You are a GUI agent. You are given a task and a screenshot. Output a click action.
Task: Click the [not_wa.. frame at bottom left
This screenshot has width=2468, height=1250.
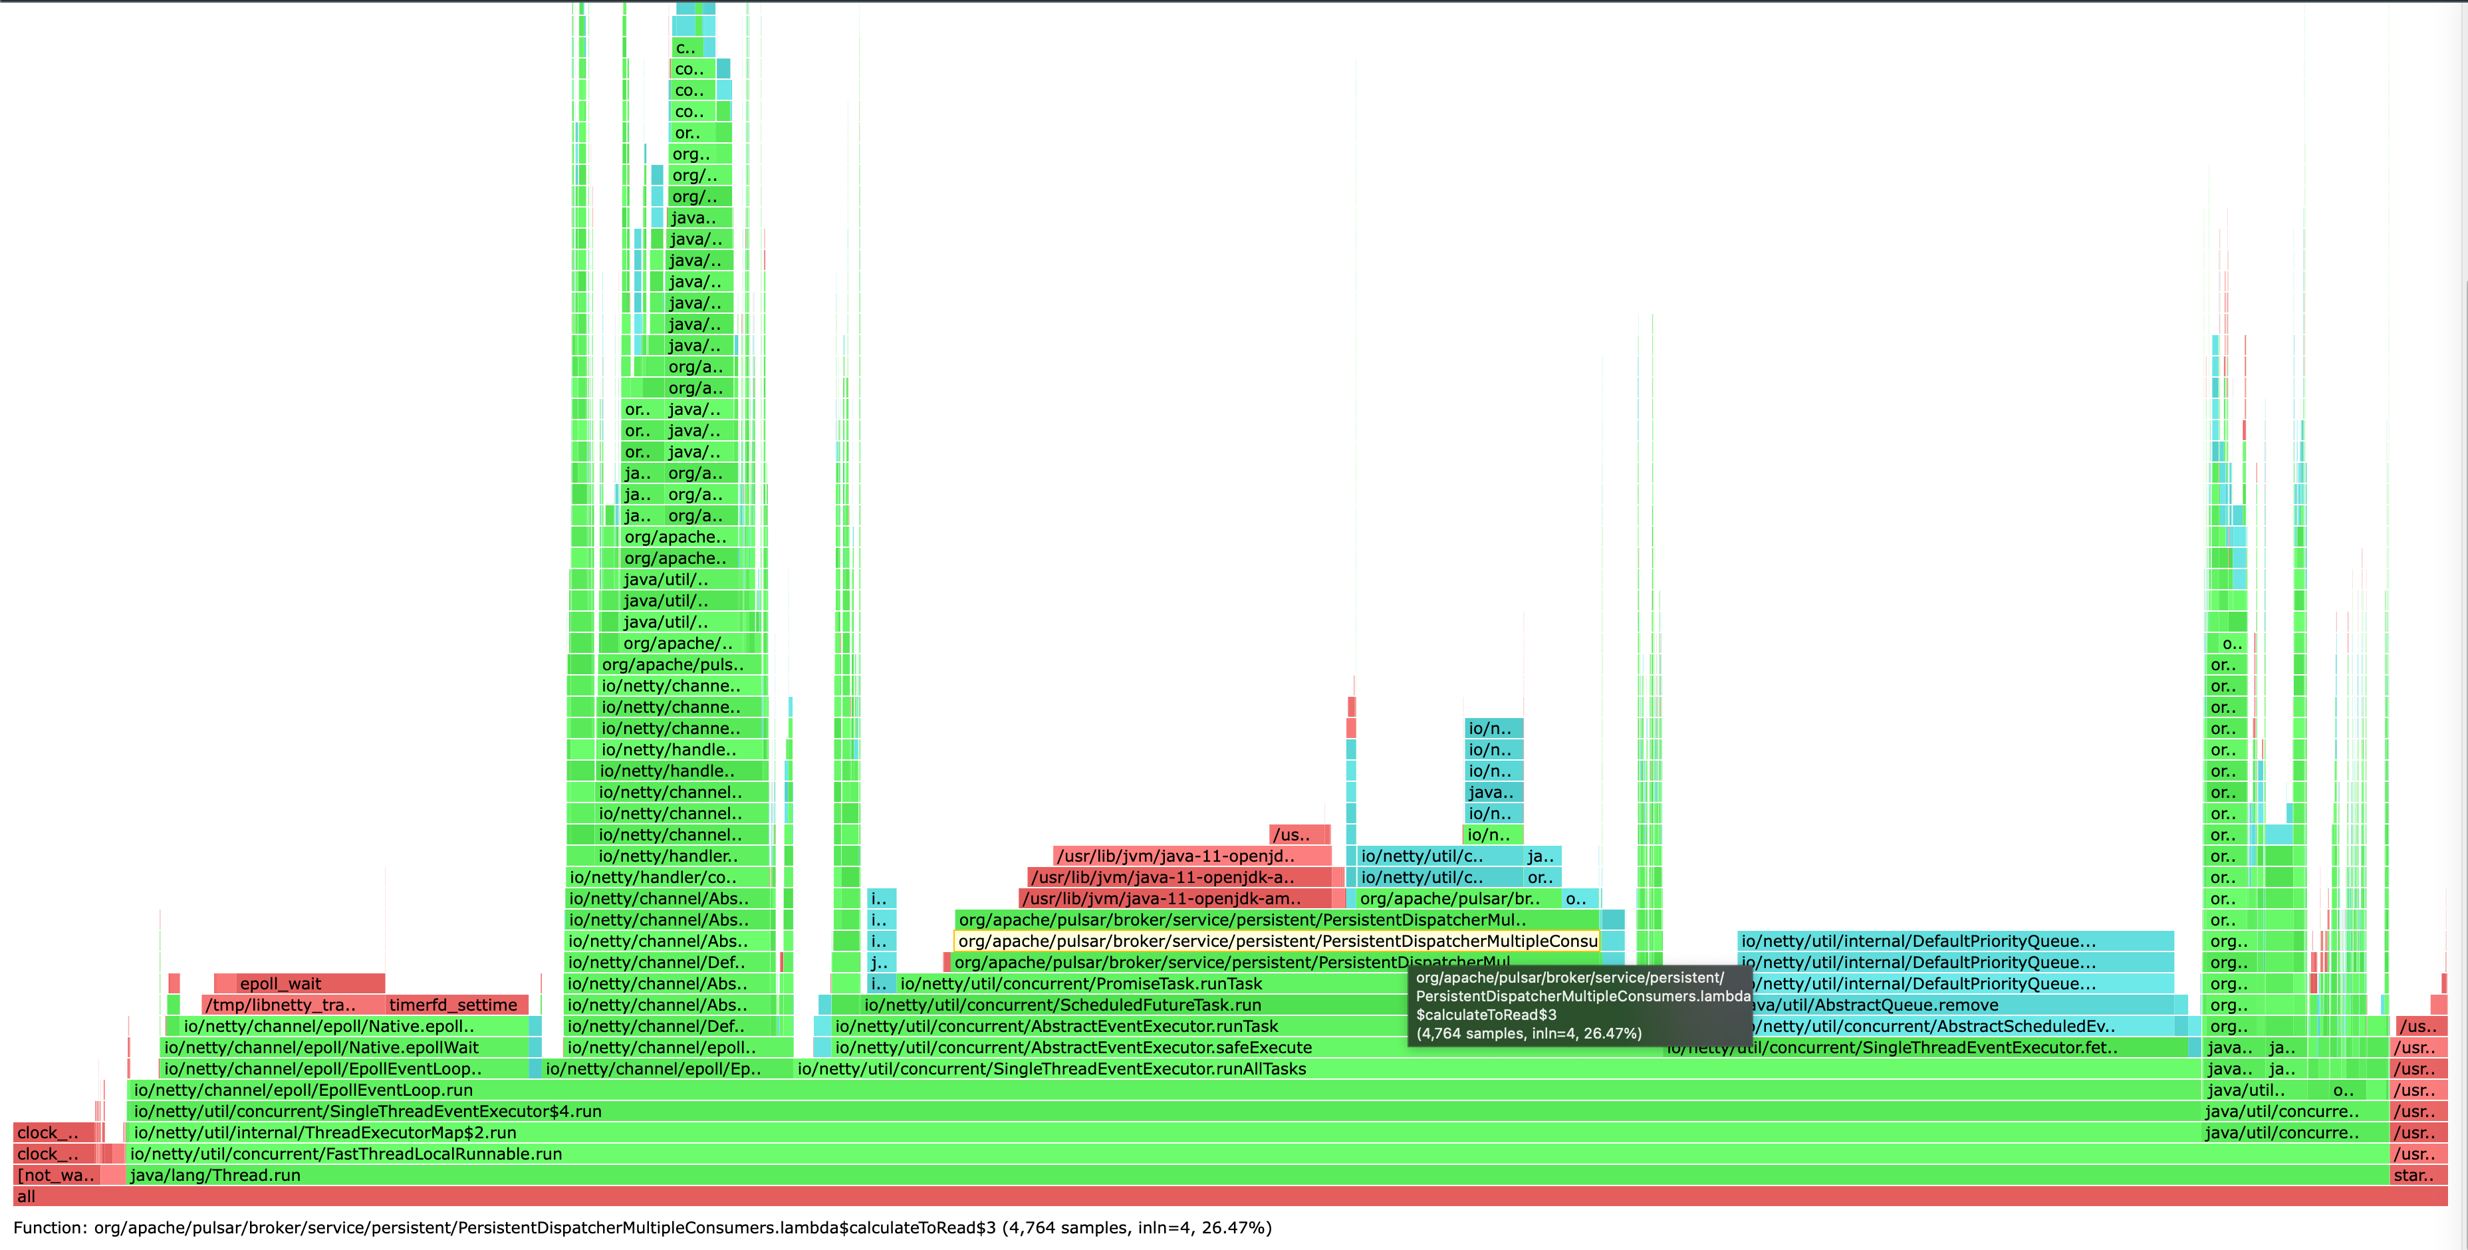[x=55, y=1176]
